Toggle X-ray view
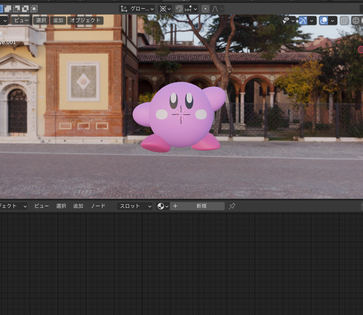The image size is (363, 315). point(344,21)
